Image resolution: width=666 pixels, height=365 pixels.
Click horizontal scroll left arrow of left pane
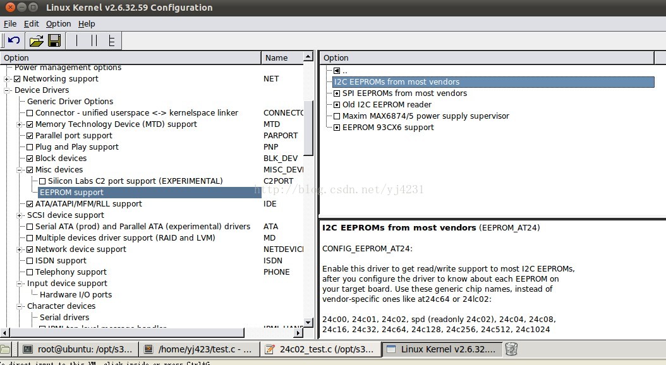(4, 333)
